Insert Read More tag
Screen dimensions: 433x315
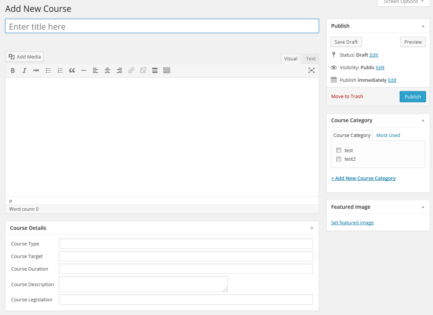pos(155,70)
